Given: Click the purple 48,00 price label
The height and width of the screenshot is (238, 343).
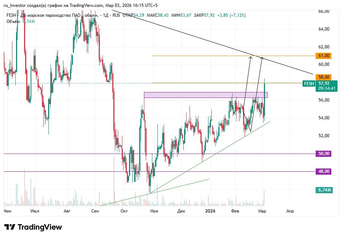Looking at the screenshot, I should [x=324, y=171].
